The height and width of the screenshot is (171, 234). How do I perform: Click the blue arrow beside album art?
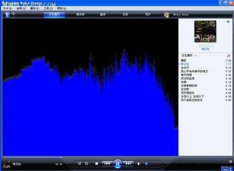[228, 22]
